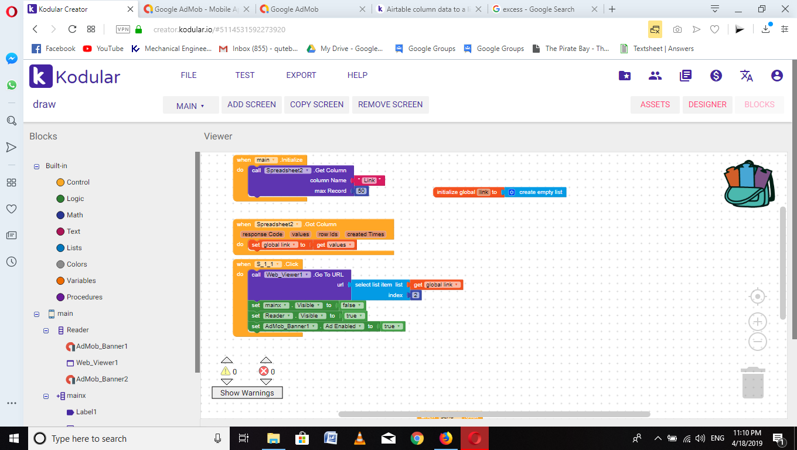Select the Text blocks category
797x450 pixels.
pyautogui.click(x=68, y=231)
